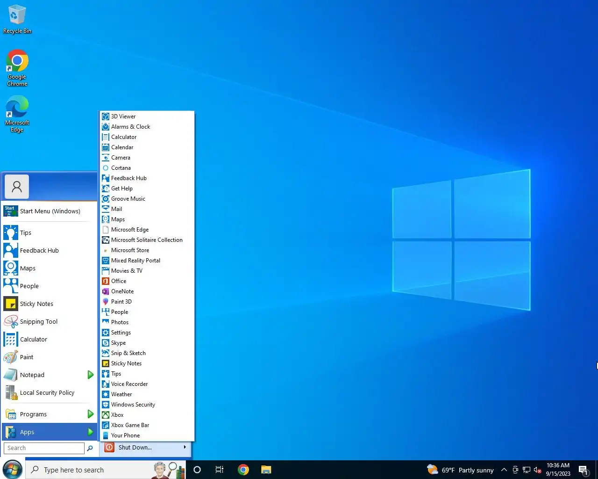The image size is (598, 479).
Task: Open Snip & Sketch
Action: 147,353
